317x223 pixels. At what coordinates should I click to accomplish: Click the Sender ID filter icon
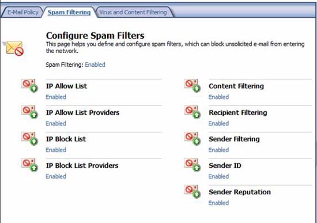tap(193, 165)
